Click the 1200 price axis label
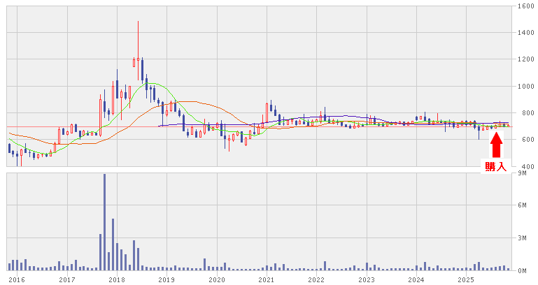The width and height of the screenshot is (538, 285). pos(527,60)
